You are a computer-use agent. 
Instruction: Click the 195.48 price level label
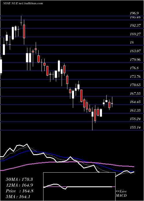(x=135, y=18)
